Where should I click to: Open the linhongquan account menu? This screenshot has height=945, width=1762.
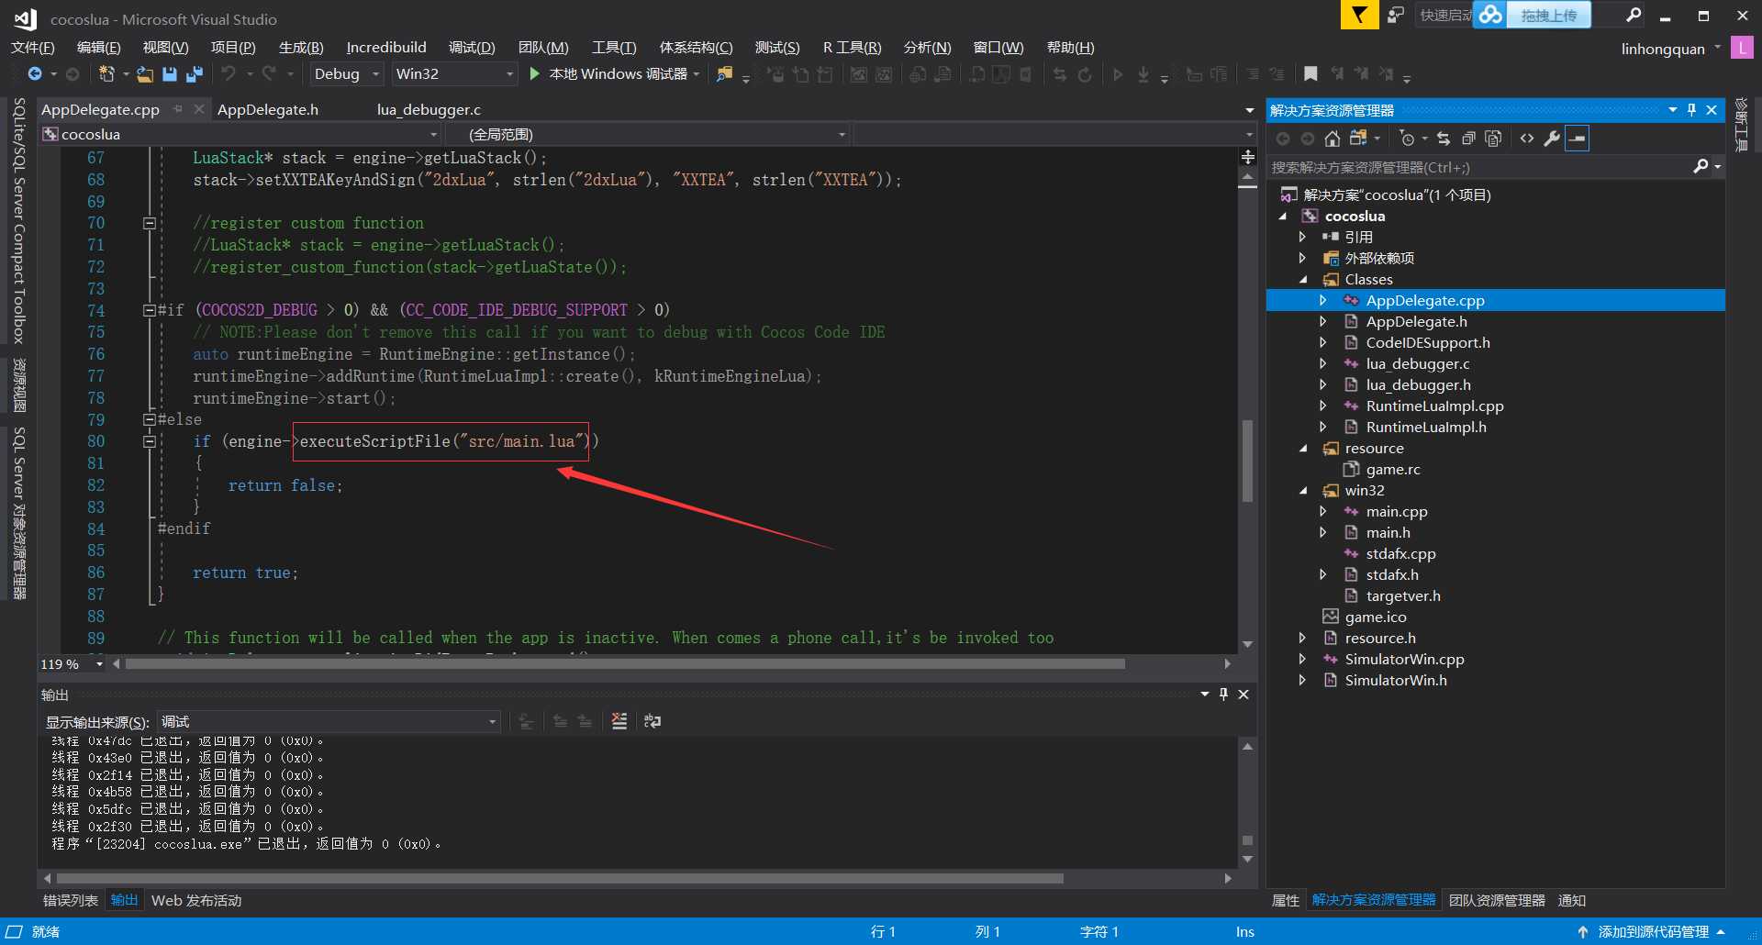coord(1670,49)
